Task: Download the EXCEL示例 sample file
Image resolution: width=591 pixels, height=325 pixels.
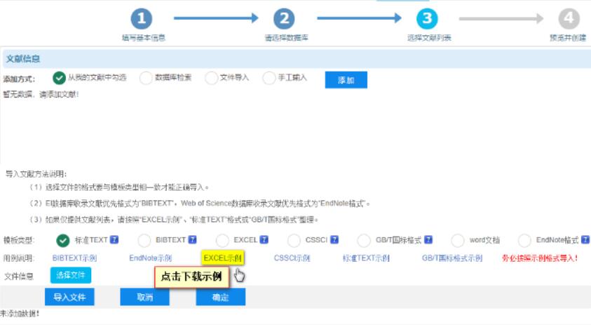Action: [x=222, y=258]
